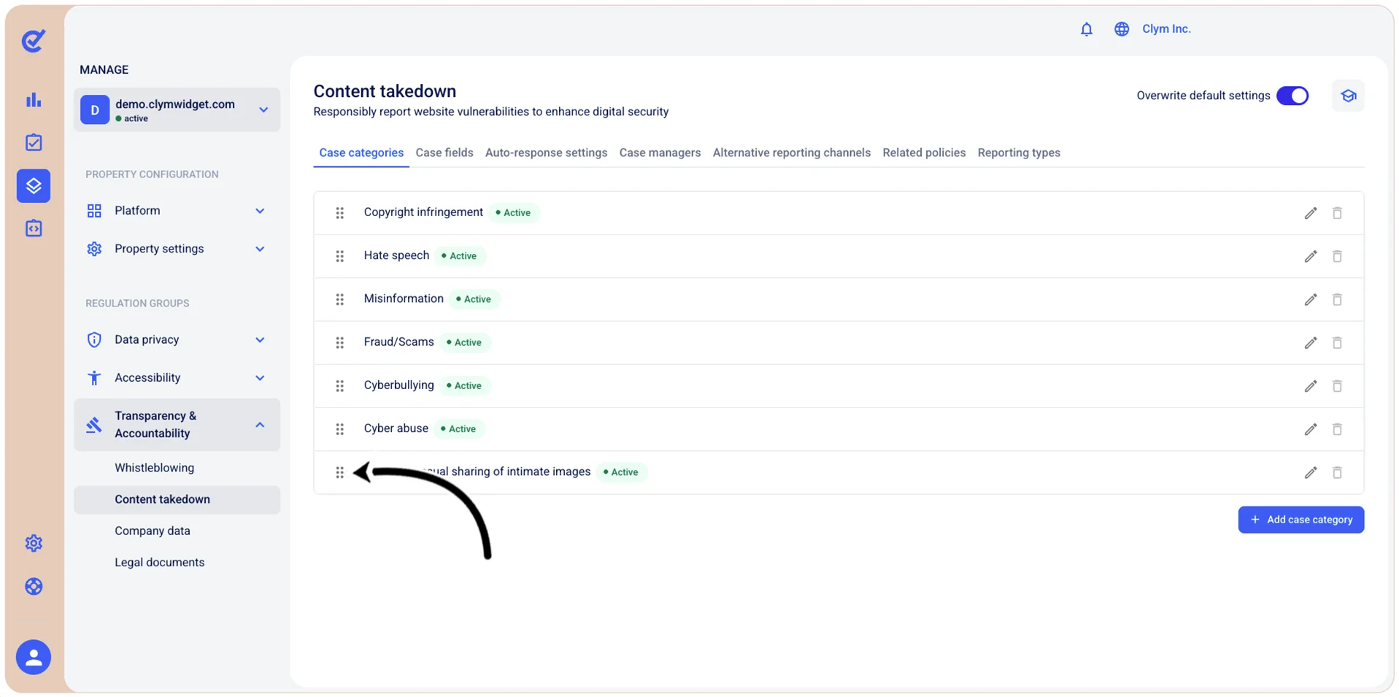This screenshot has width=1399, height=697.
Task: Open the settings gear in sidebar
Action: (34, 543)
